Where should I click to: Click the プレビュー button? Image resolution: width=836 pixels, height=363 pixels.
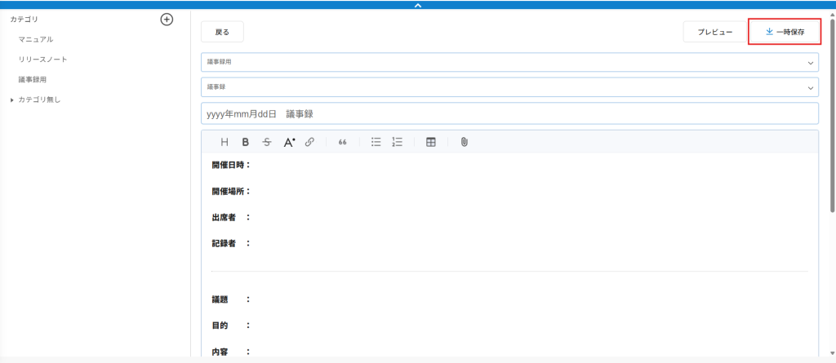[x=714, y=32]
